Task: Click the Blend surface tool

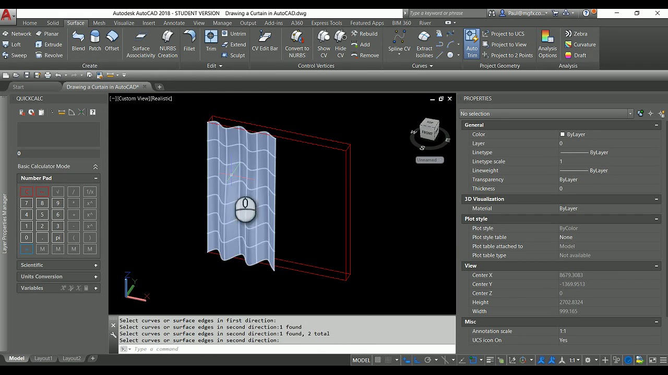Action: coord(78,41)
